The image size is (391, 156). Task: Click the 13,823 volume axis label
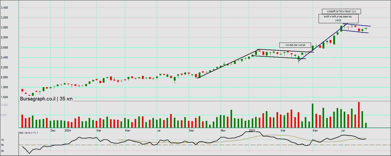point(4,105)
